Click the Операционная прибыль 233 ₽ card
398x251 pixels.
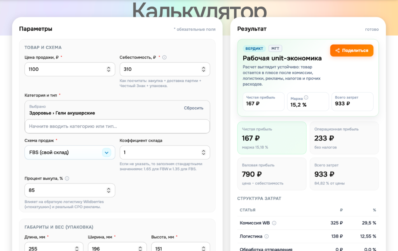(x=344, y=138)
